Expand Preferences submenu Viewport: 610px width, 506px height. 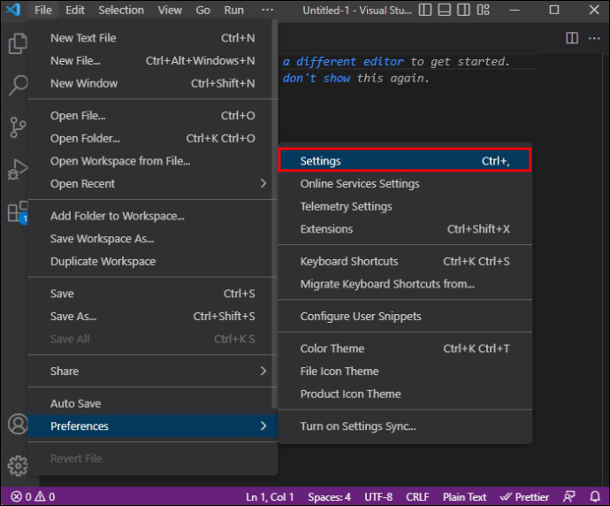pyautogui.click(x=152, y=425)
